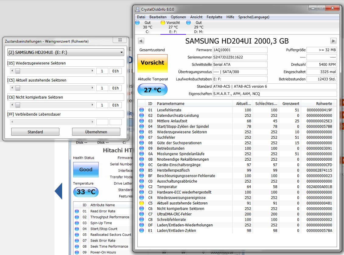Open the disk selection dropdown SAMSUNG HD204UI
The image size is (344, 255).
click(x=65, y=52)
